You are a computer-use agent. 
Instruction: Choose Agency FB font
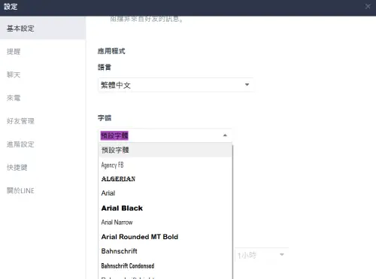click(165, 165)
